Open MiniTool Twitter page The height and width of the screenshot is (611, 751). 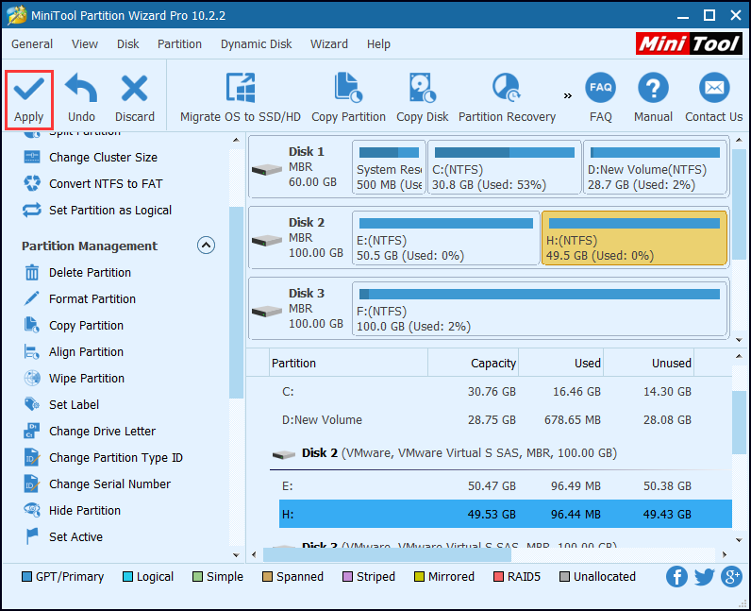704,576
